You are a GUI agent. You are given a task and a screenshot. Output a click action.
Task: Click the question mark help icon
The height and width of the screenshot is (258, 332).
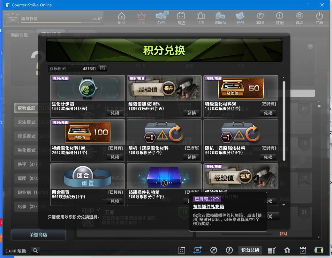click(310, 46)
